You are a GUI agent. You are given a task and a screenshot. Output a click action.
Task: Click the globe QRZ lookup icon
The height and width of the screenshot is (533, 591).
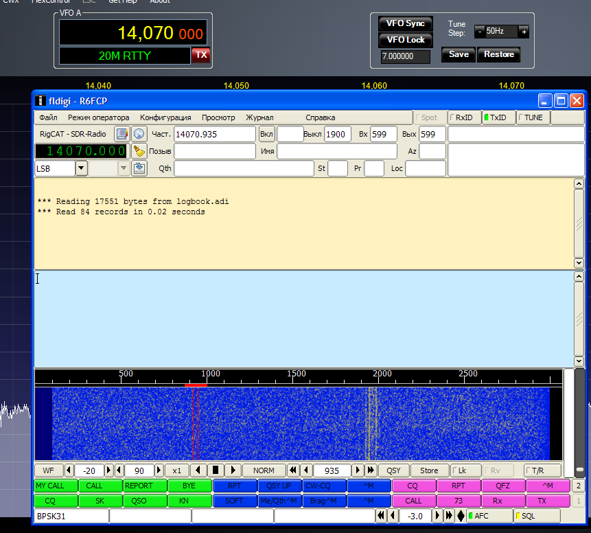139,134
